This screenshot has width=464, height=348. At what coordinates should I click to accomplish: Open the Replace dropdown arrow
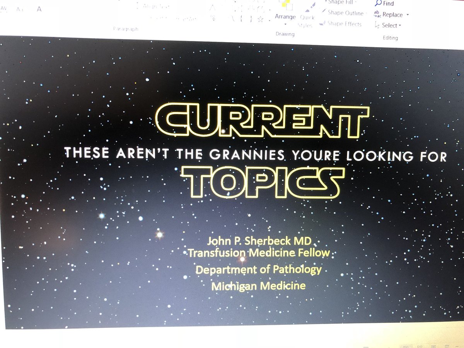[408, 15]
